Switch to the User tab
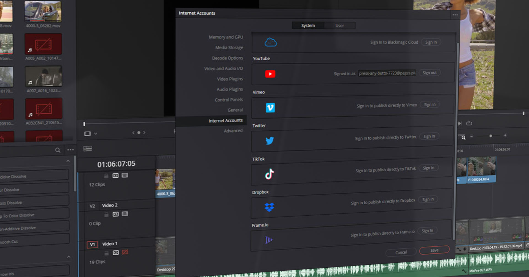Screen dimensions: 529x277 (x=340, y=26)
